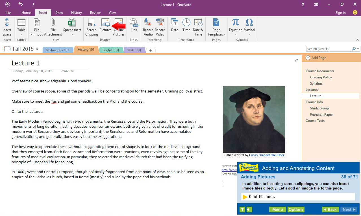
Task: Toggle the tutorial text display button
Action: (x=242, y=210)
